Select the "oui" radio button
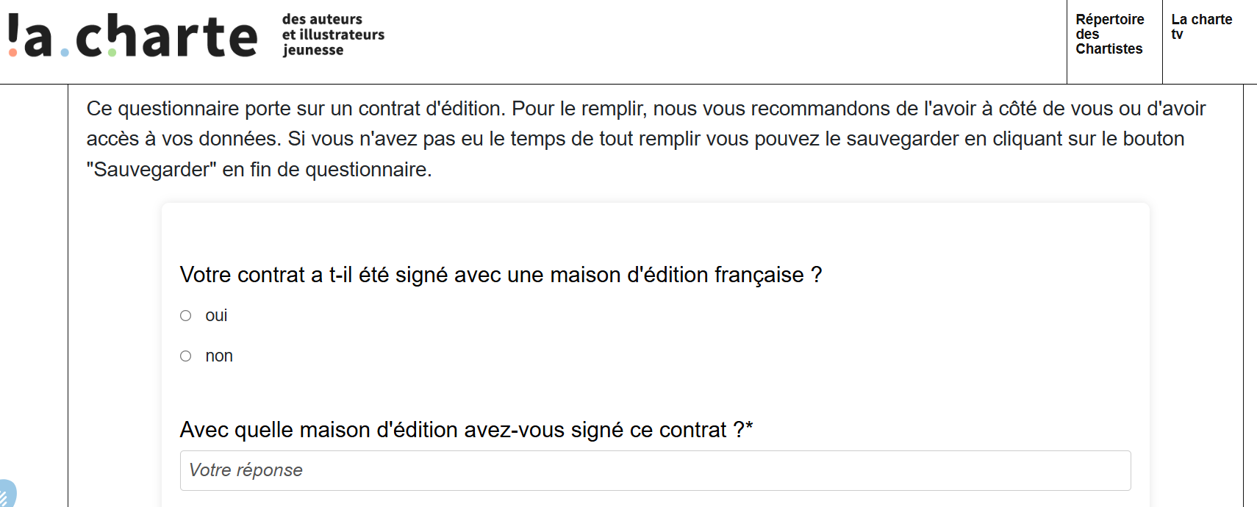1257x507 pixels. [186, 316]
